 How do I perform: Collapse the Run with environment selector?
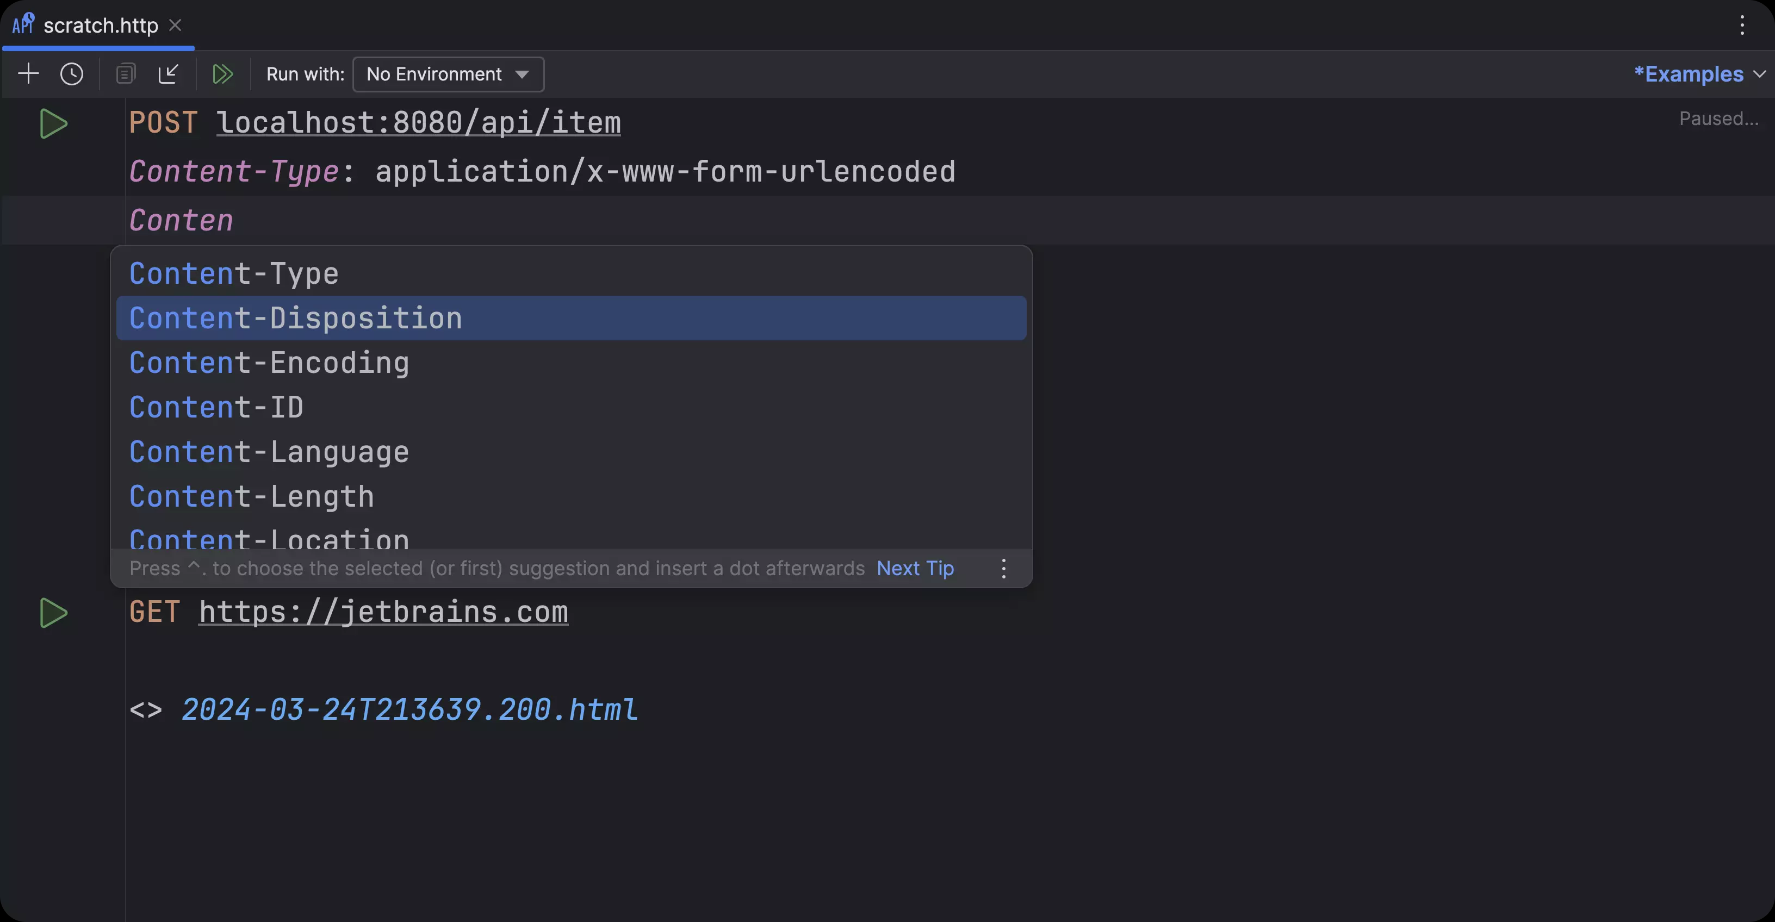[x=448, y=74]
